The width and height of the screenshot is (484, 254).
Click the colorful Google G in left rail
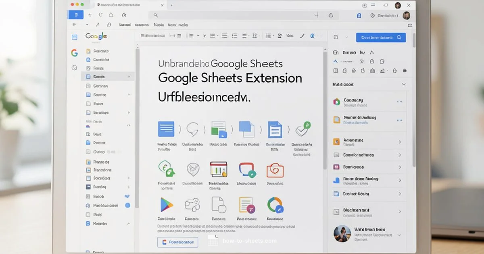click(74, 53)
